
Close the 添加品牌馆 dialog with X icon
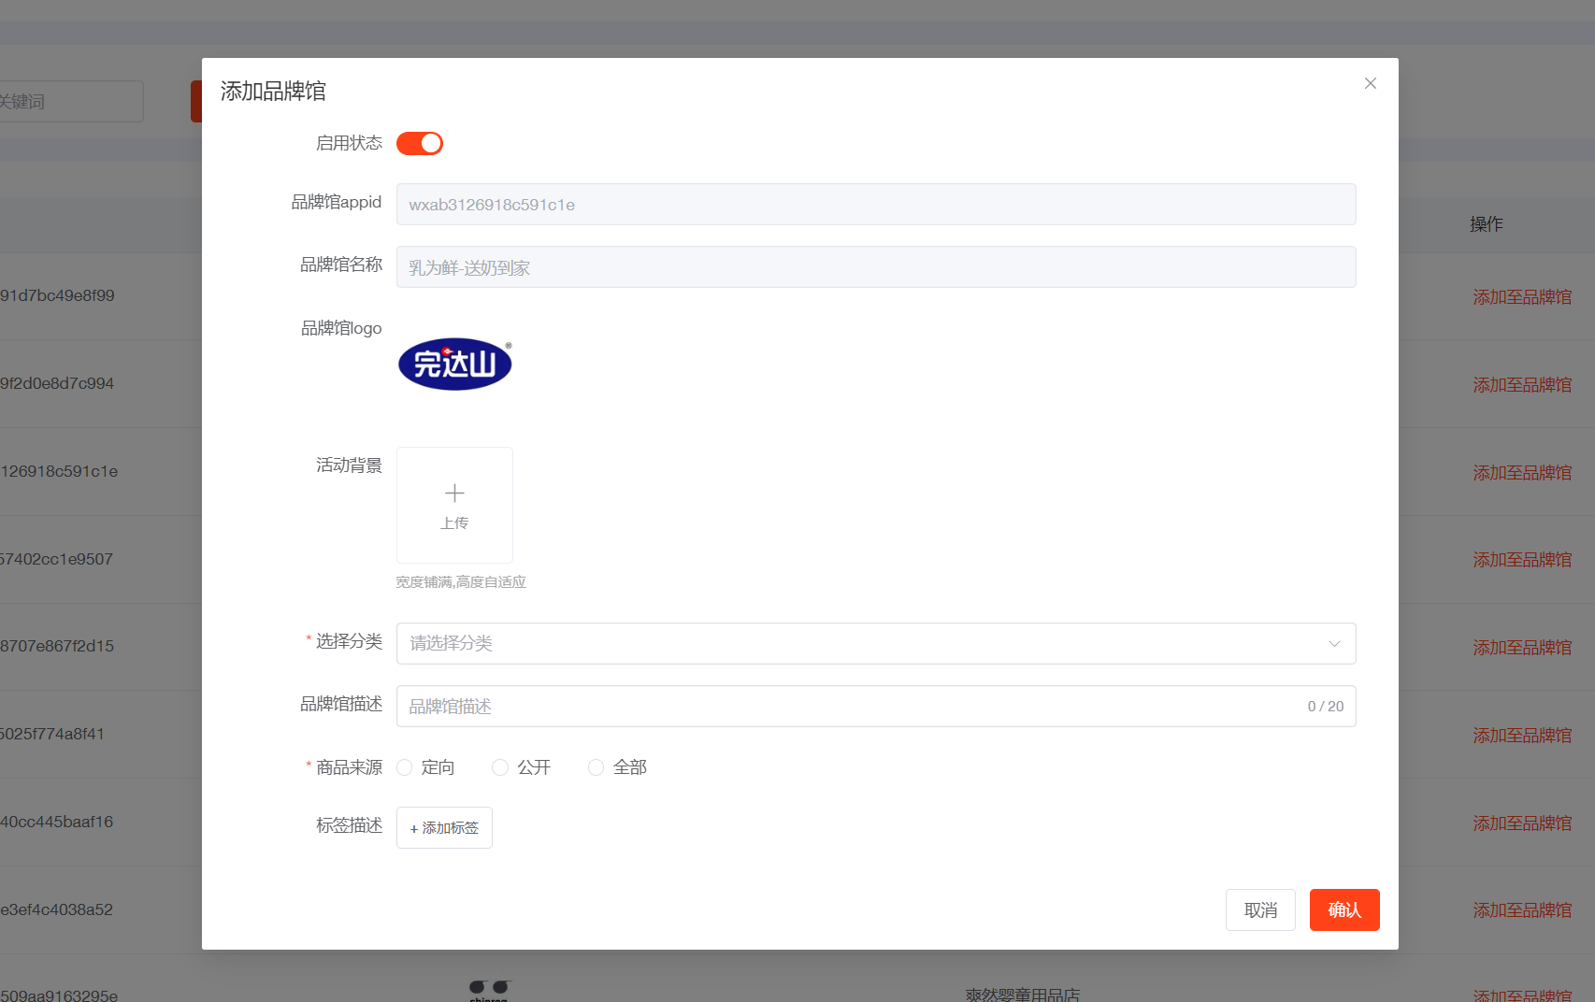coord(1370,83)
